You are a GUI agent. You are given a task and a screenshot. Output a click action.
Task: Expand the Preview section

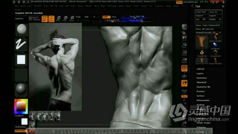click(200, 91)
